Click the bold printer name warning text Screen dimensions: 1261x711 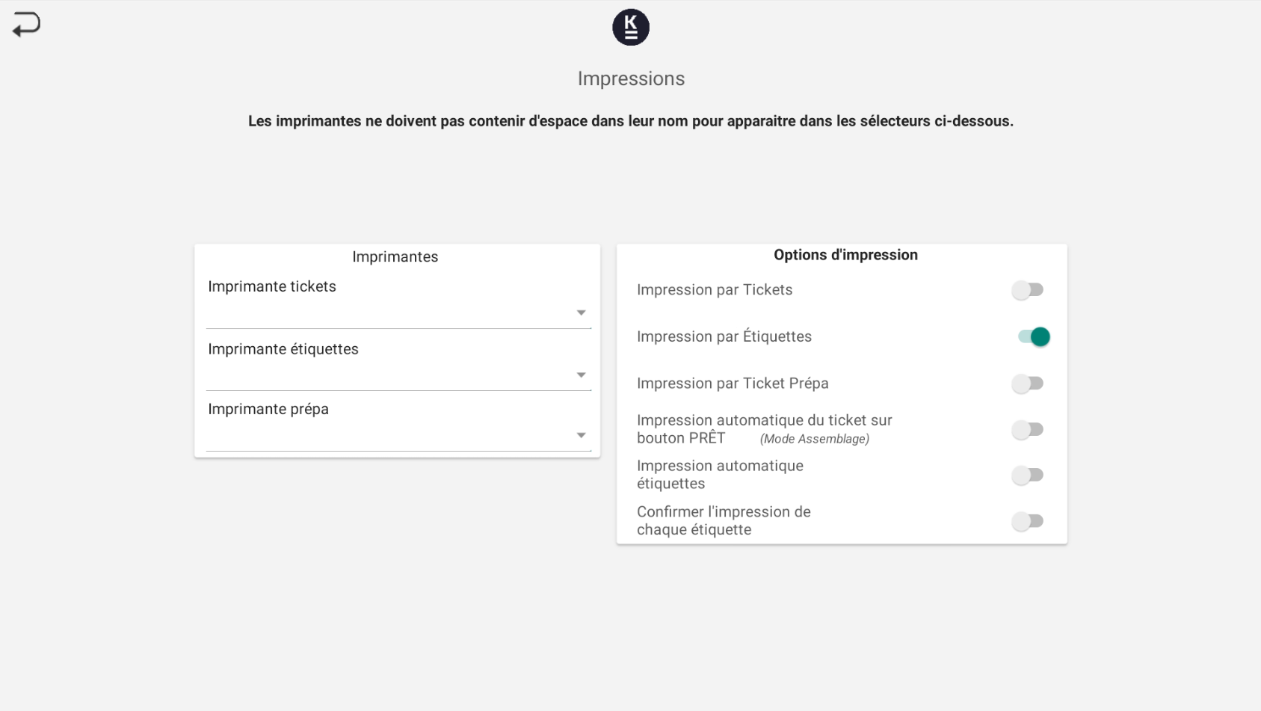tap(630, 121)
